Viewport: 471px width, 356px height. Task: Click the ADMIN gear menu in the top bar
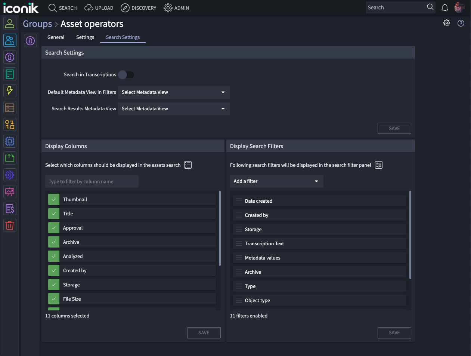[x=176, y=7]
